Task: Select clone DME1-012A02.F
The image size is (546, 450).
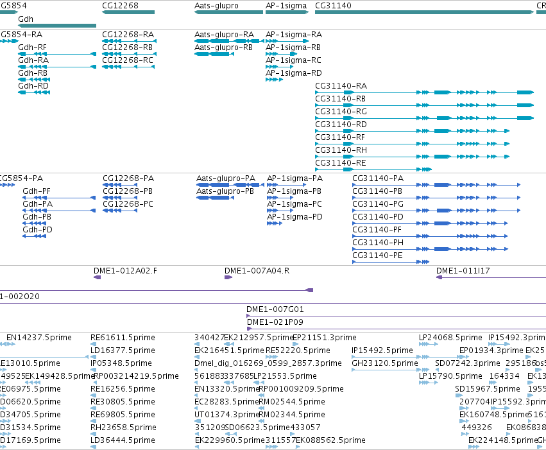Action: coord(125,271)
